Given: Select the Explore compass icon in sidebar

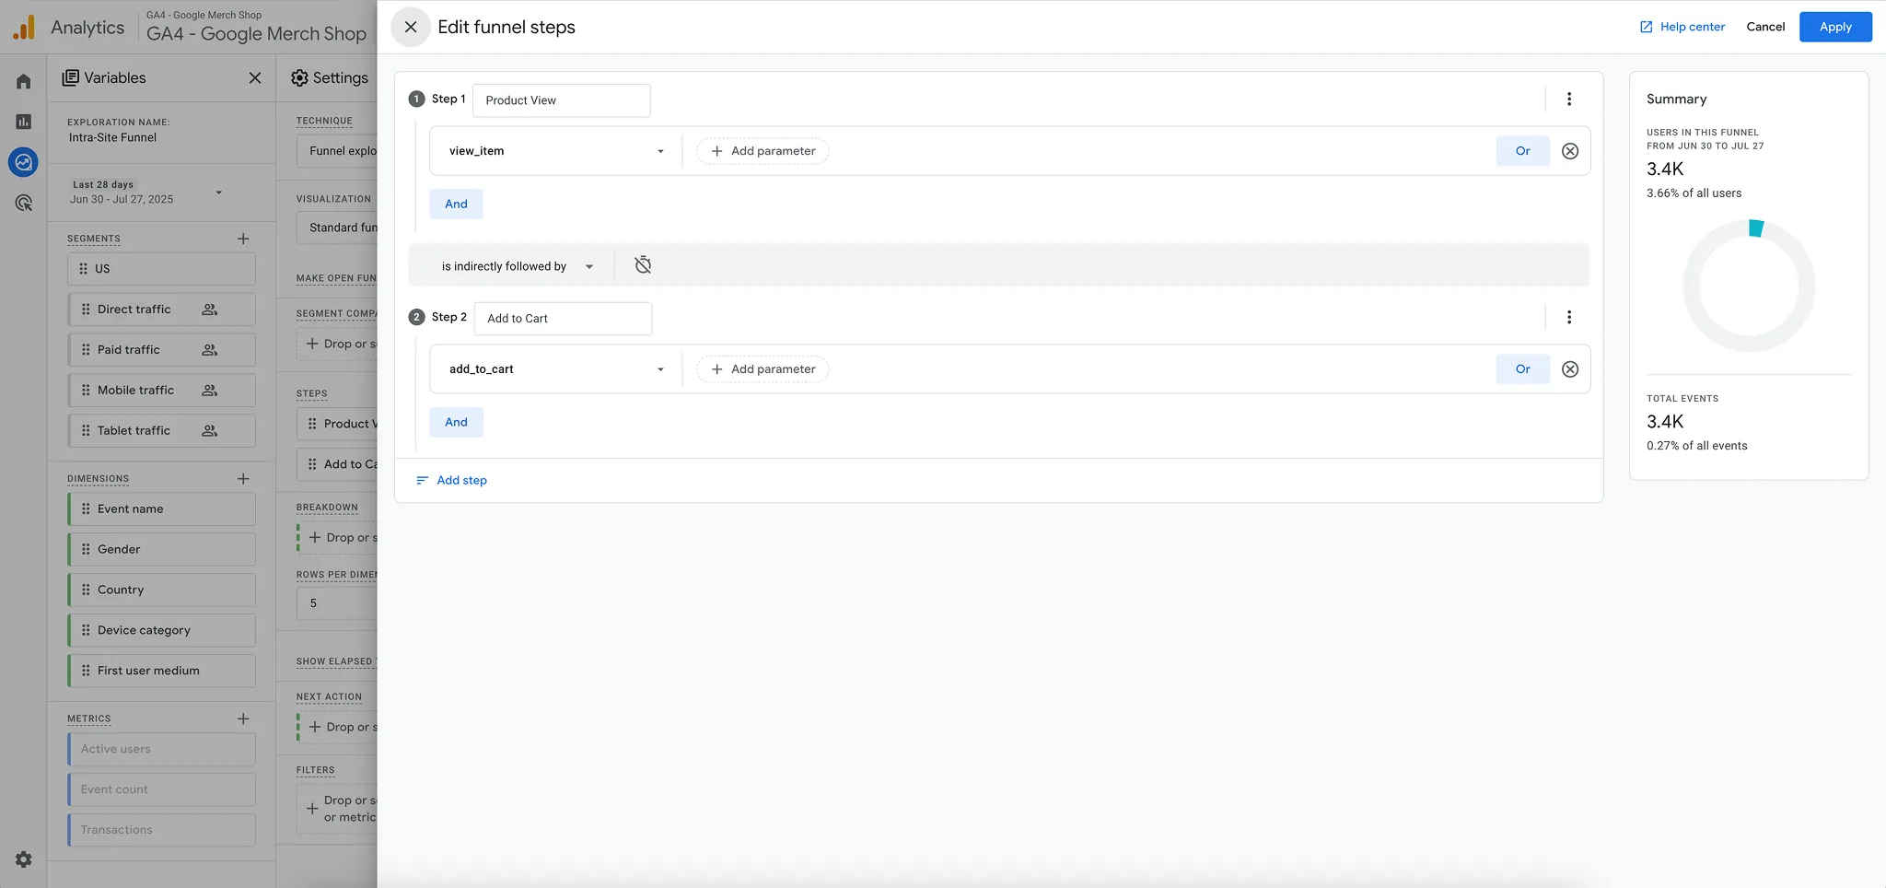Looking at the screenshot, I should click(23, 161).
